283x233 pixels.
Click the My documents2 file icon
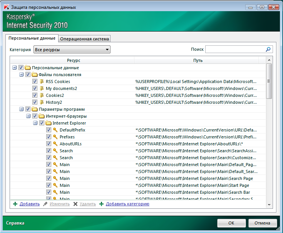42,88
